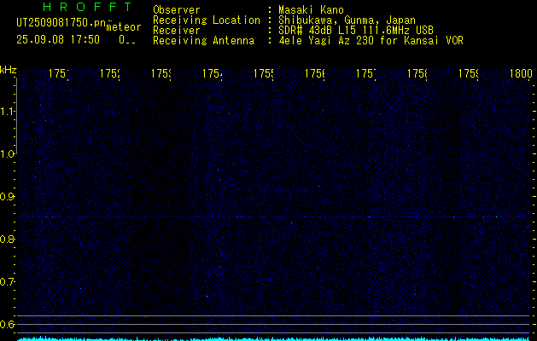Image resolution: width=537 pixels, height=341 pixels.
Task: Click the 1751 time axis marker
Action: point(58,73)
